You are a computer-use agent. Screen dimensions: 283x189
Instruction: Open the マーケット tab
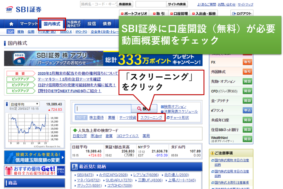click(x=29, y=24)
